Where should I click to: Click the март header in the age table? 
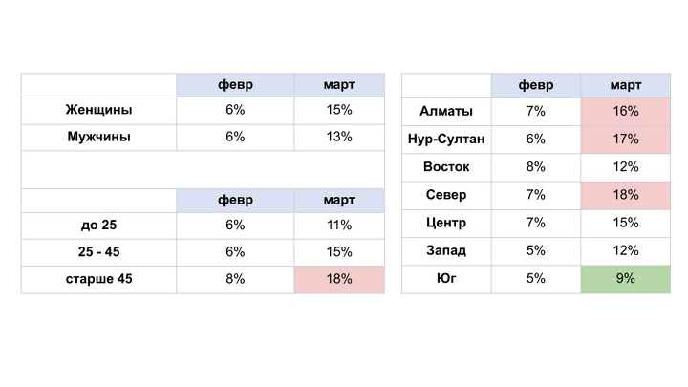(339, 200)
